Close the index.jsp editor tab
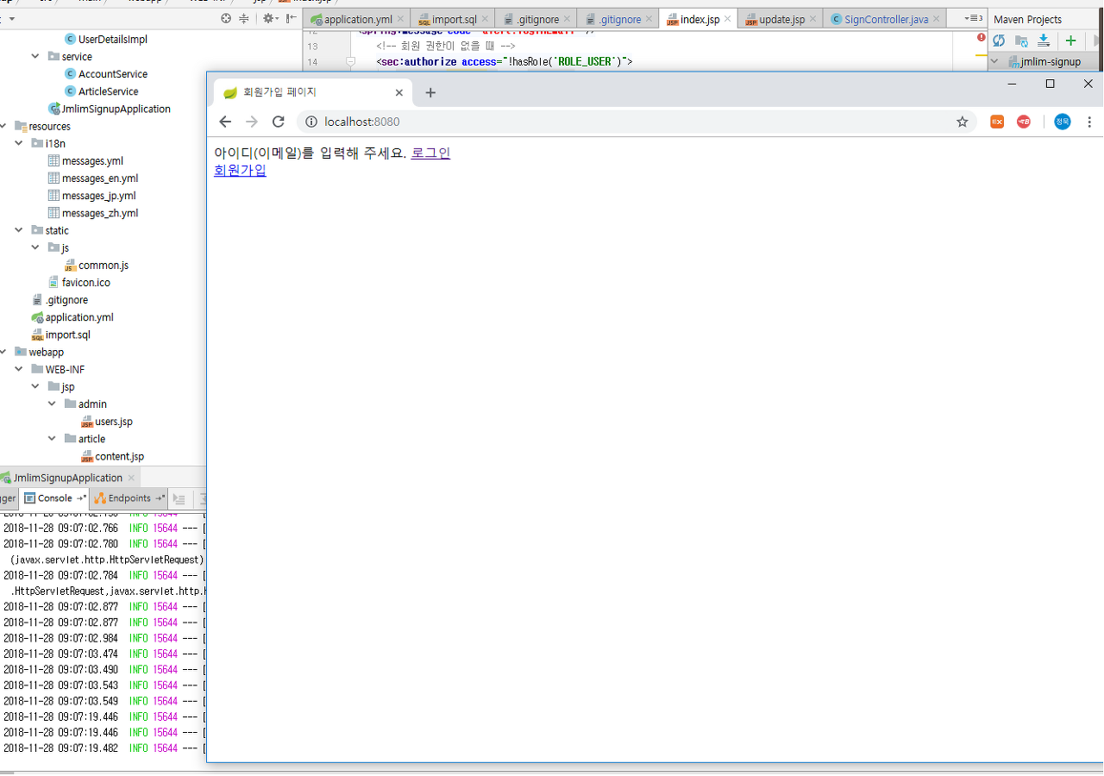1104x776 pixels. (x=728, y=19)
